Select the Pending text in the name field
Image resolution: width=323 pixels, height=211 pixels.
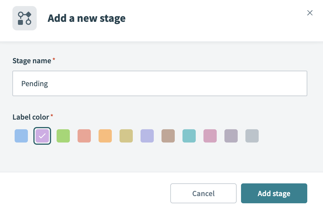(x=35, y=83)
